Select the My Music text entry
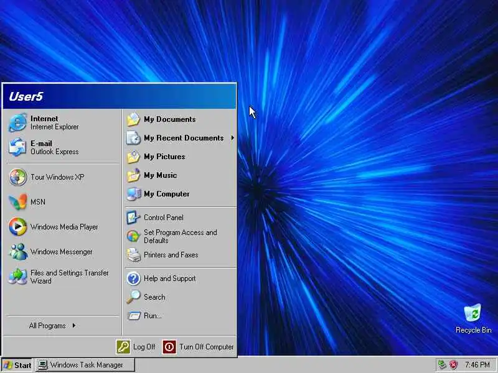The image size is (498, 373). (161, 175)
